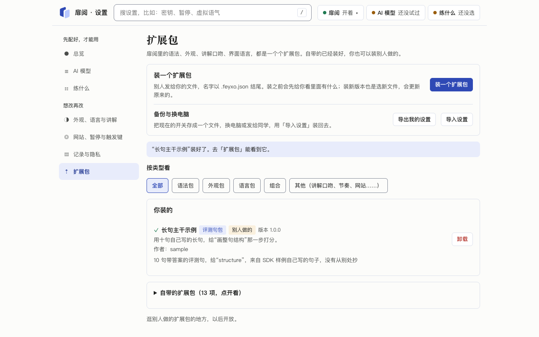Image resolution: width=539 pixels, height=337 pixels.
Task: Click the 想改再改 sidebar group label
Action: click(73, 105)
